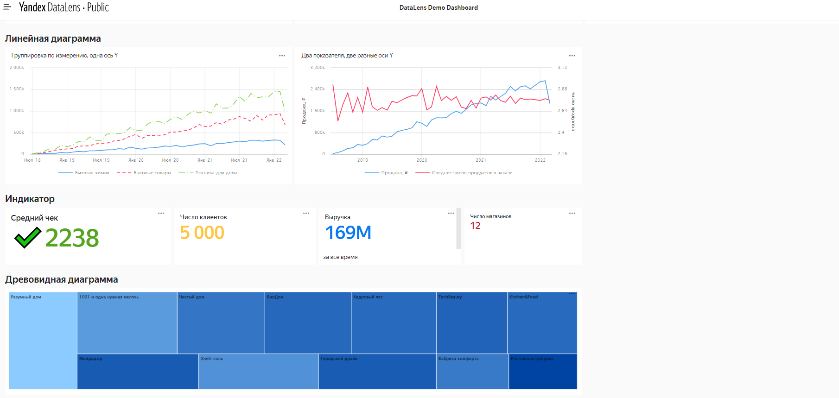Select the Kitchen&Food treemap block
Screen dimensions: 839x398
pos(542,323)
